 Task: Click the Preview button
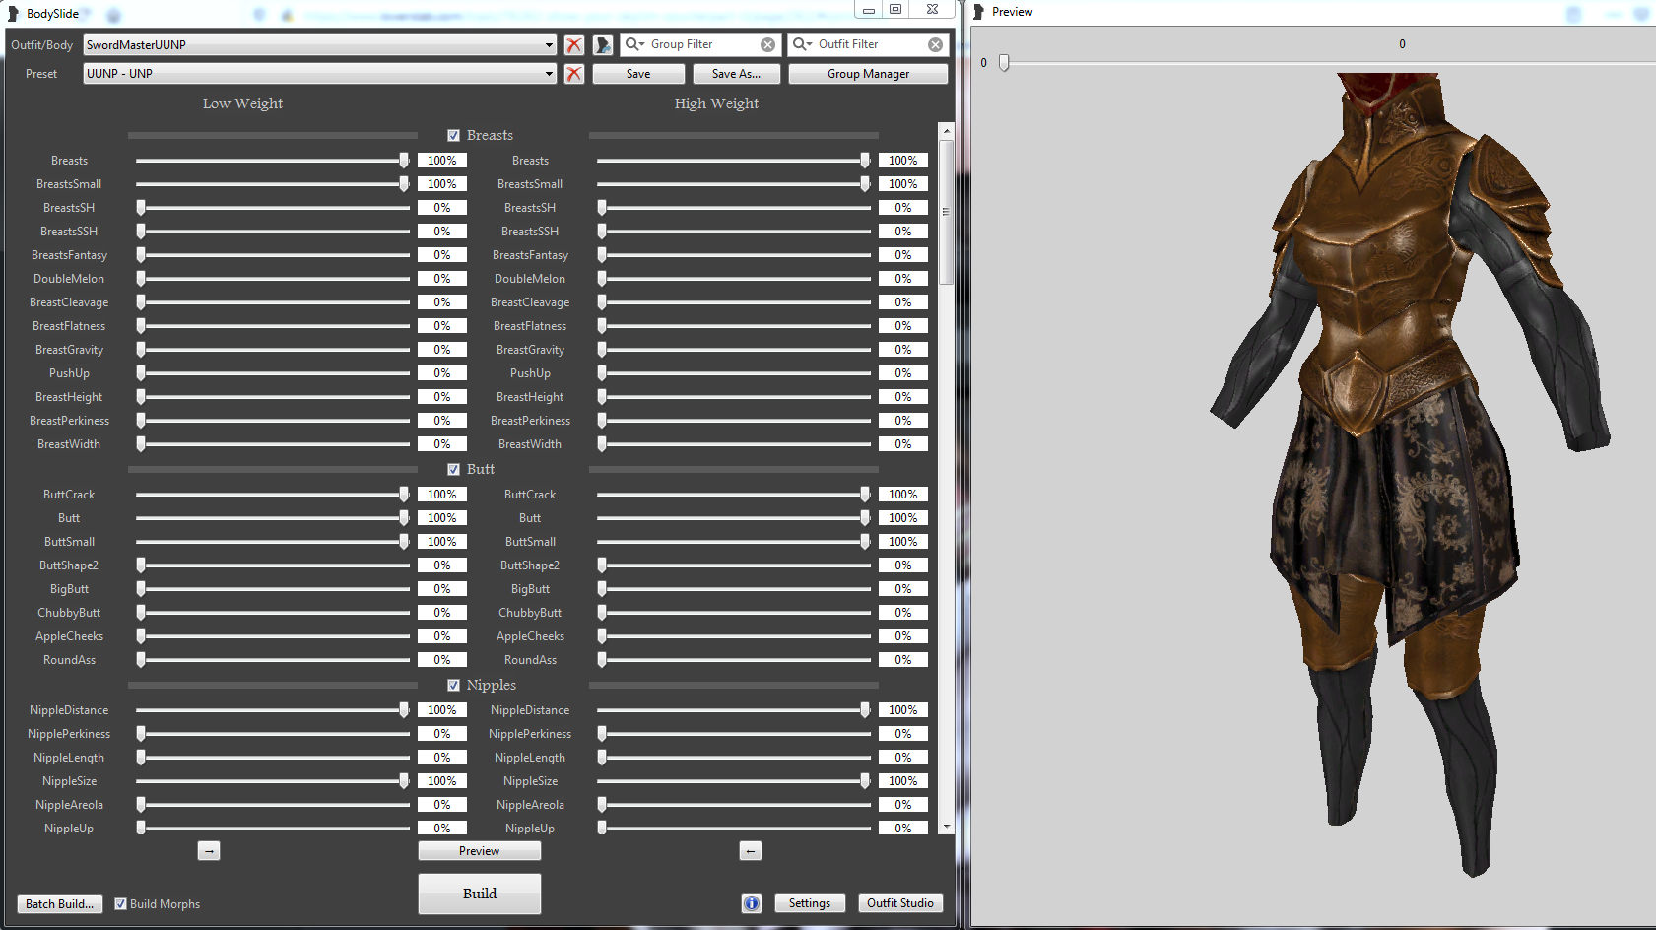(x=480, y=851)
